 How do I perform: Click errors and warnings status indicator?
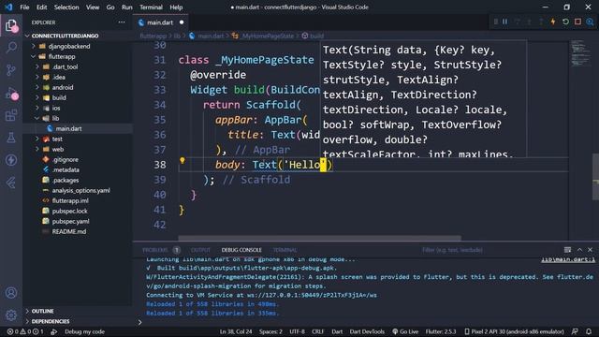pos(25,331)
